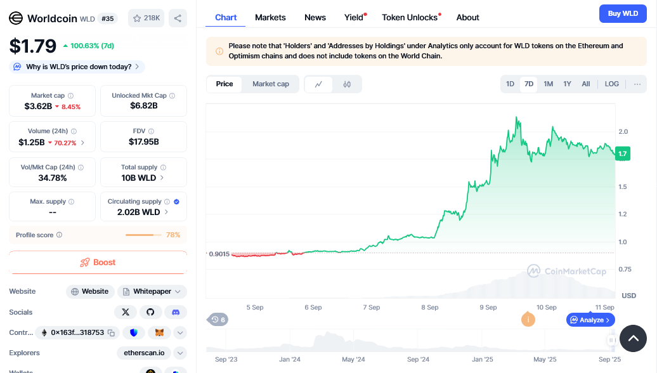Open Vol/Mkt Cap (24h) info icon
This screenshot has height=373, width=657.
coord(81,167)
